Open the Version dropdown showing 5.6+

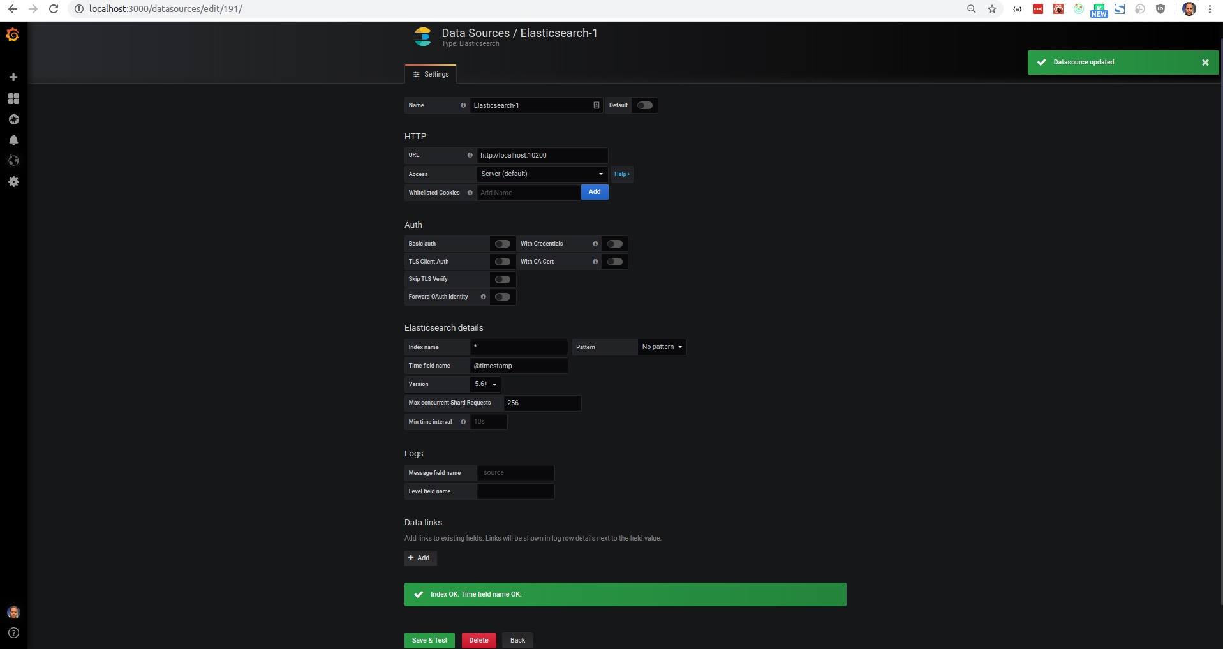pyautogui.click(x=485, y=384)
